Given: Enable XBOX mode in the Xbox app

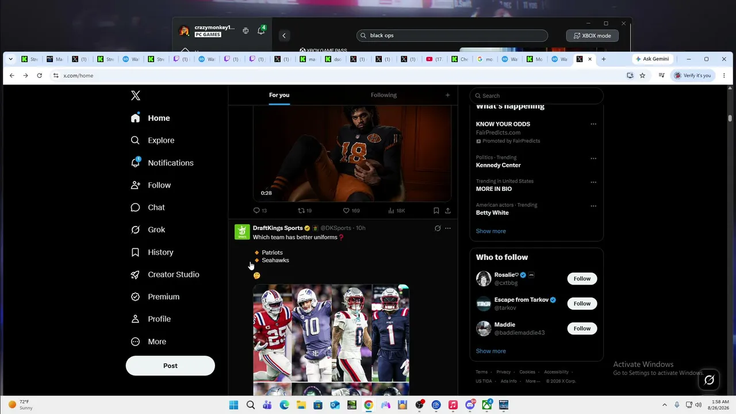Looking at the screenshot, I should 592,36.
